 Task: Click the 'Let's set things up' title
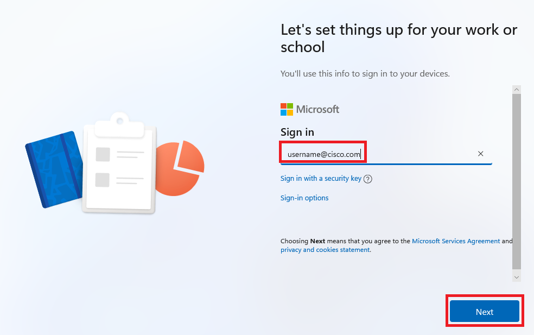[399, 38]
